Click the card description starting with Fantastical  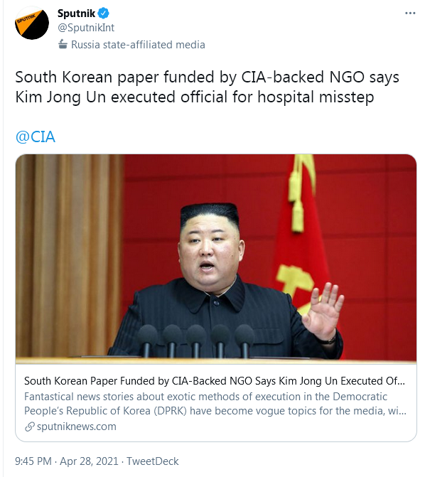click(215, 404)
